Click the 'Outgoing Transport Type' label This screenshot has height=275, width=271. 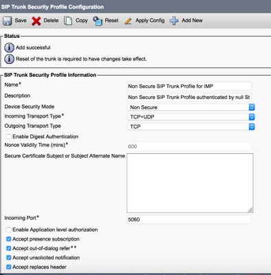pyautogui.click(x=32, y=126)
